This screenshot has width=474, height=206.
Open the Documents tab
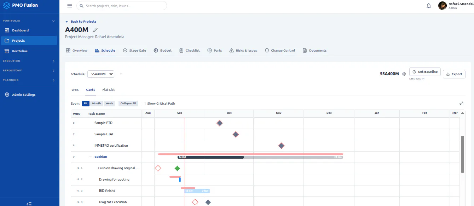314,51
